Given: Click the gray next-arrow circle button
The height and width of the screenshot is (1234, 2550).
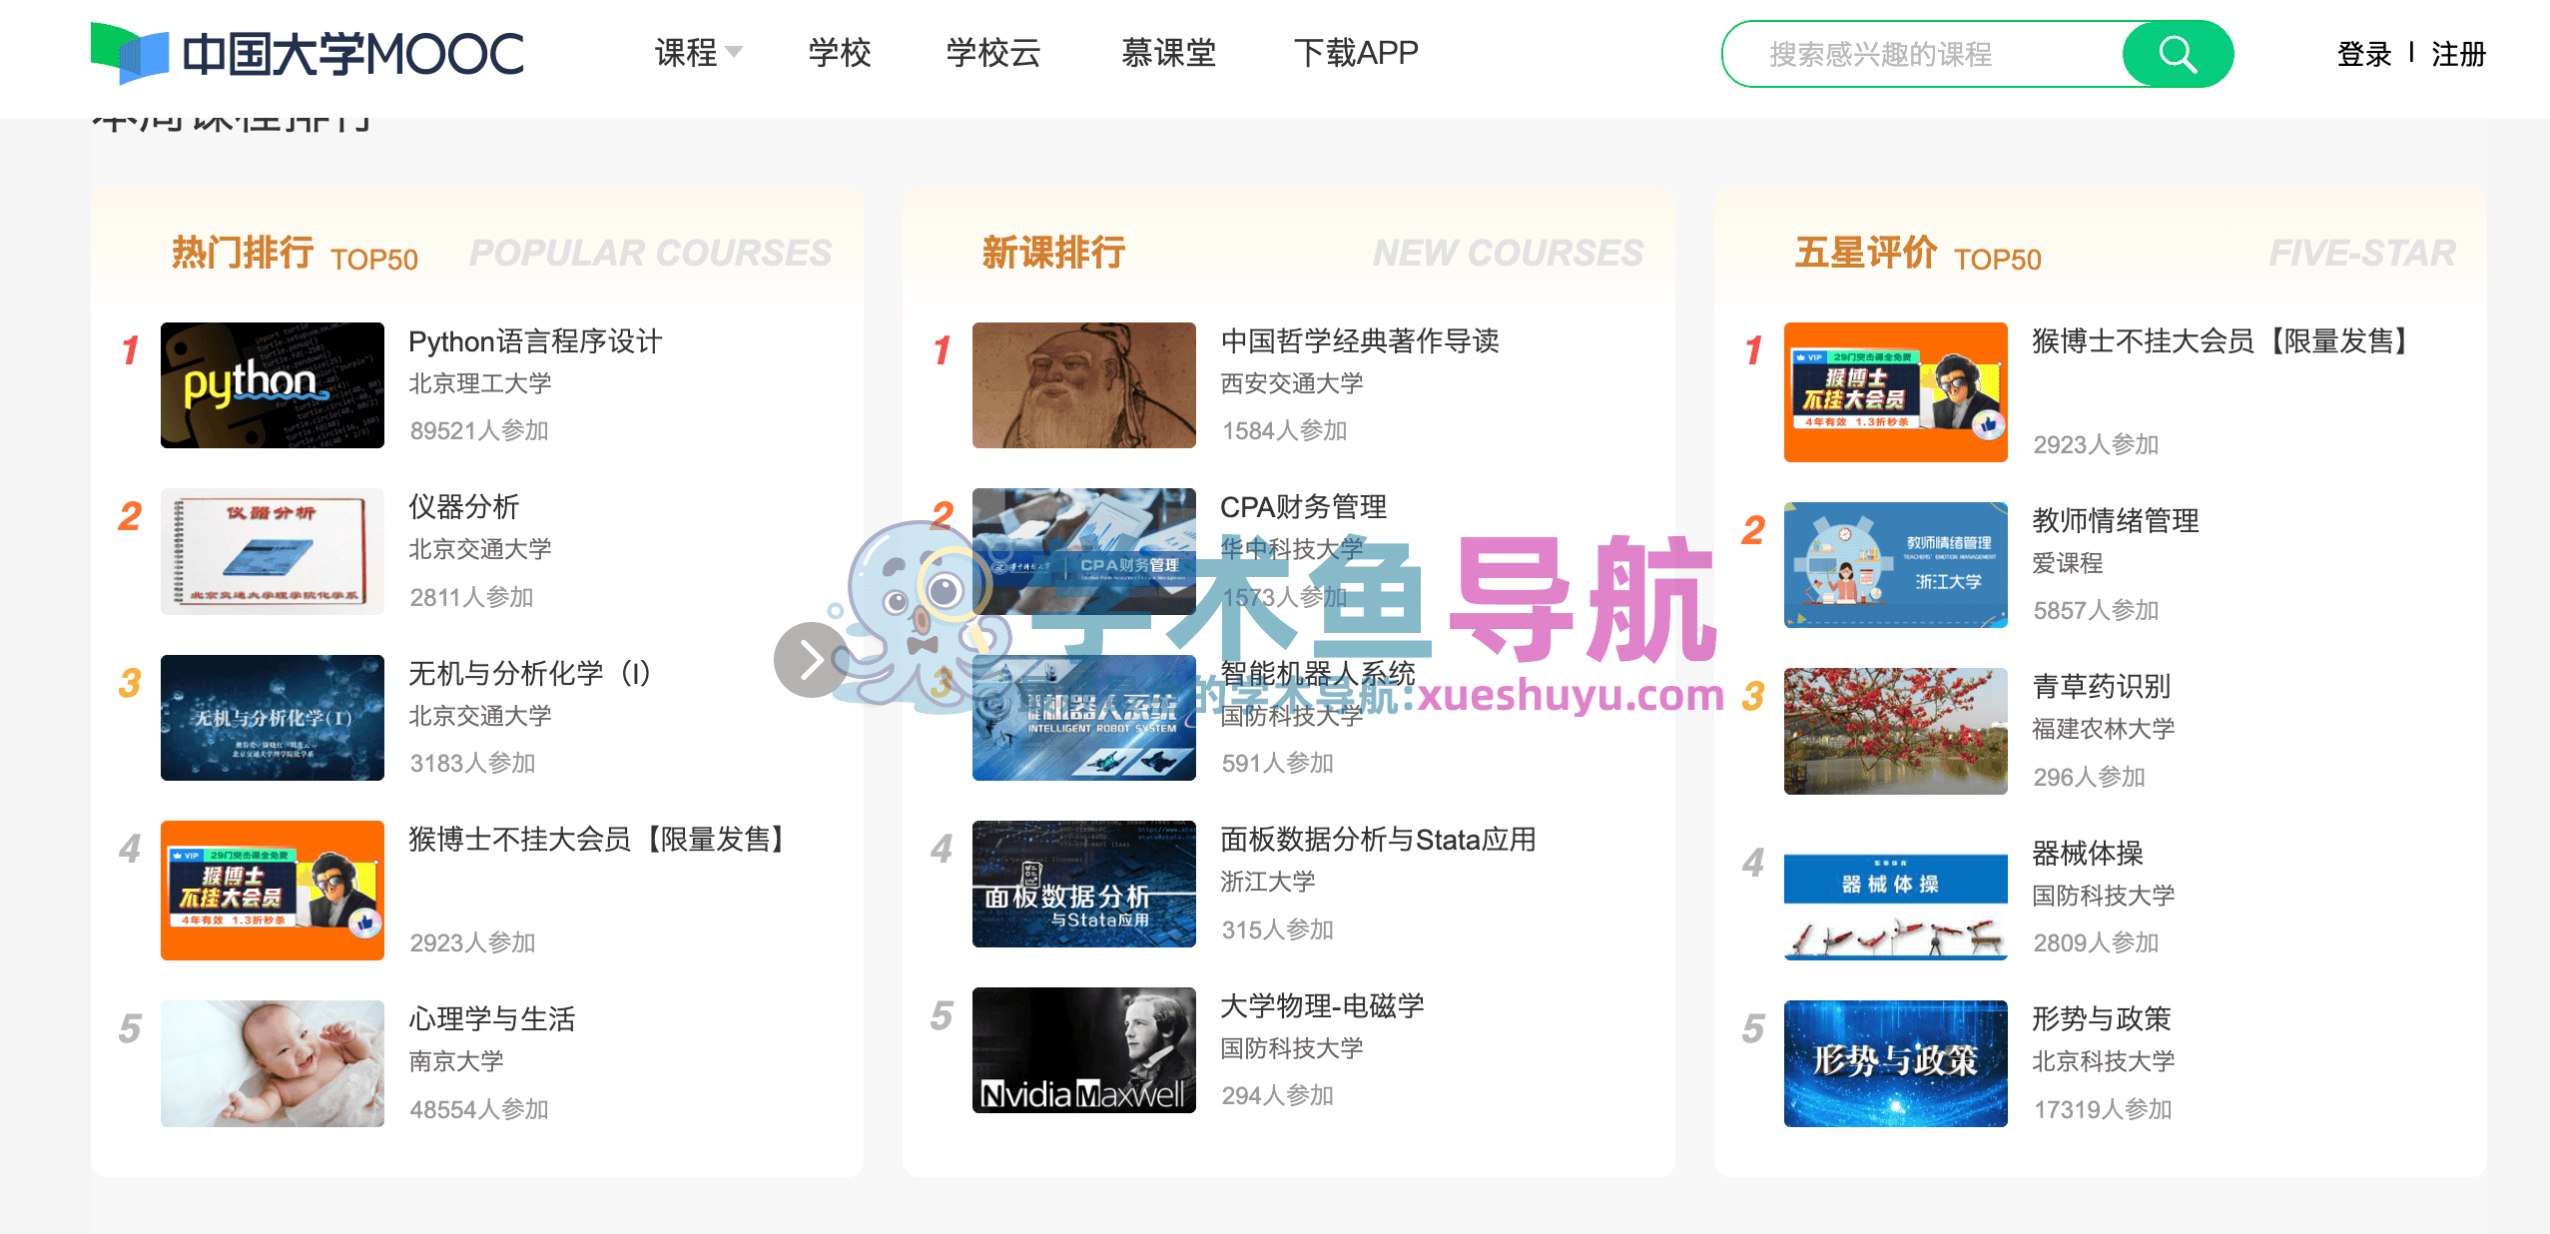Looking at the screenshot, I should pyautogui.click(x=811, y=660).
